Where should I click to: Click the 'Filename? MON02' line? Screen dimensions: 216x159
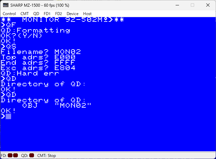tap(41, 52)
